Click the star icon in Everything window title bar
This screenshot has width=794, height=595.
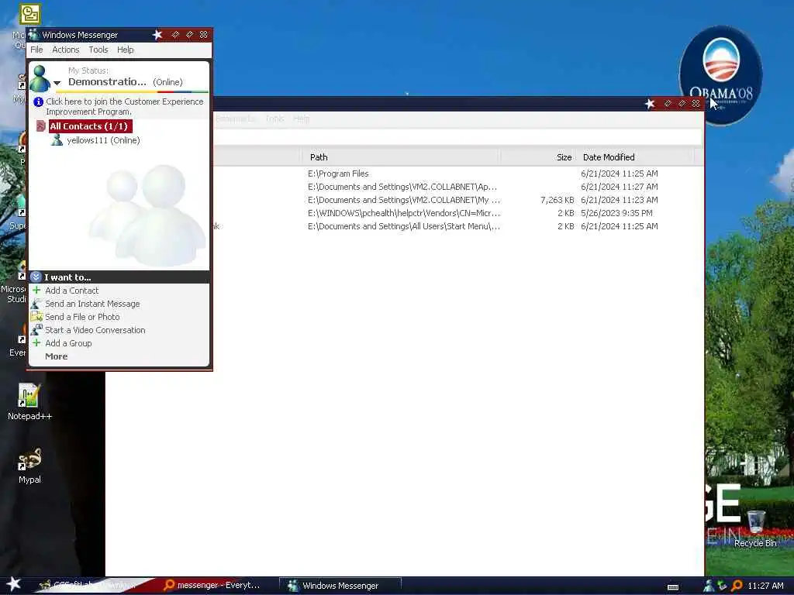coord(650,104)
